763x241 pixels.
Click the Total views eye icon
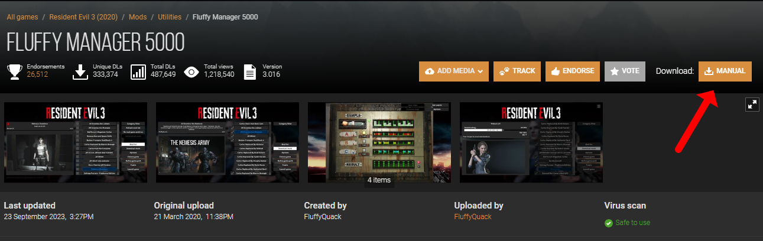[x=191, y=71]
